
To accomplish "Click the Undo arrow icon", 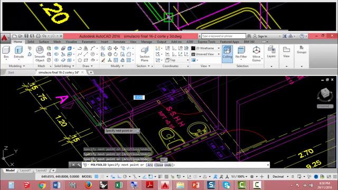I will (44, 36).
